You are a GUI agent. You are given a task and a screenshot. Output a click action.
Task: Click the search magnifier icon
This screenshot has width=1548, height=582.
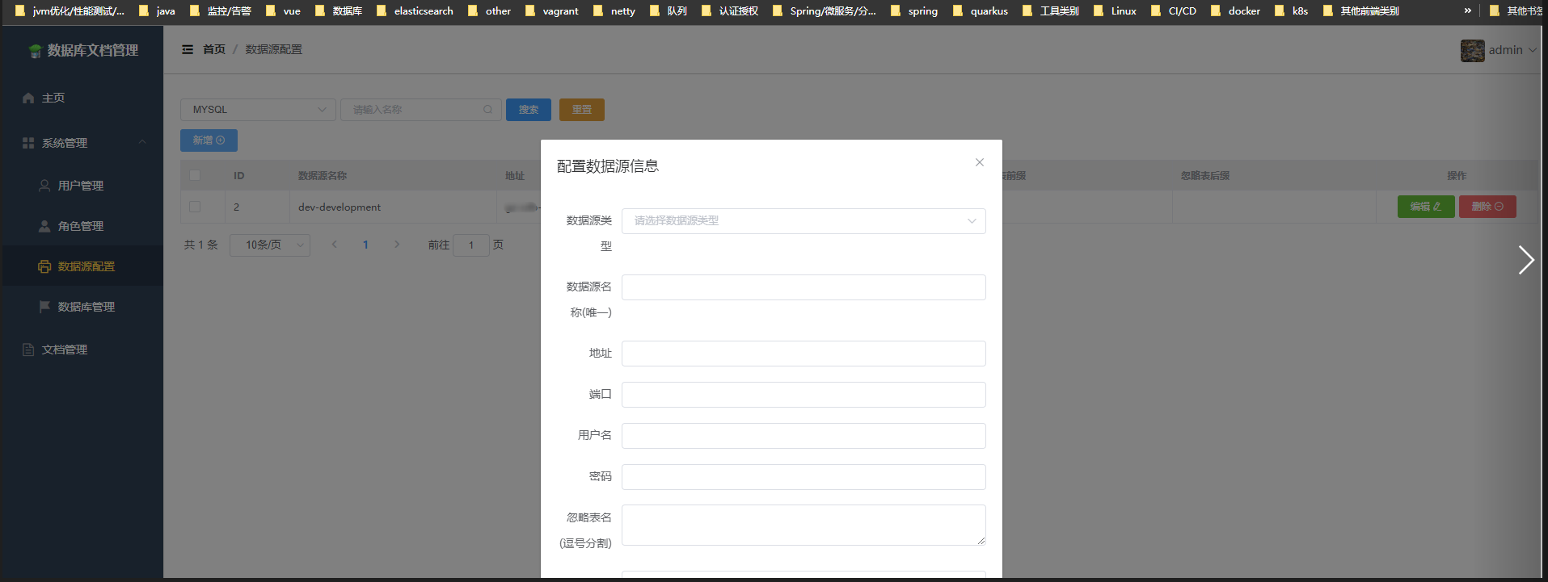point(487,110)
